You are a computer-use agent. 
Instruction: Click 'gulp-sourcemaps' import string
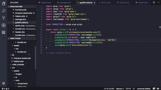click(x=79, y=19)
